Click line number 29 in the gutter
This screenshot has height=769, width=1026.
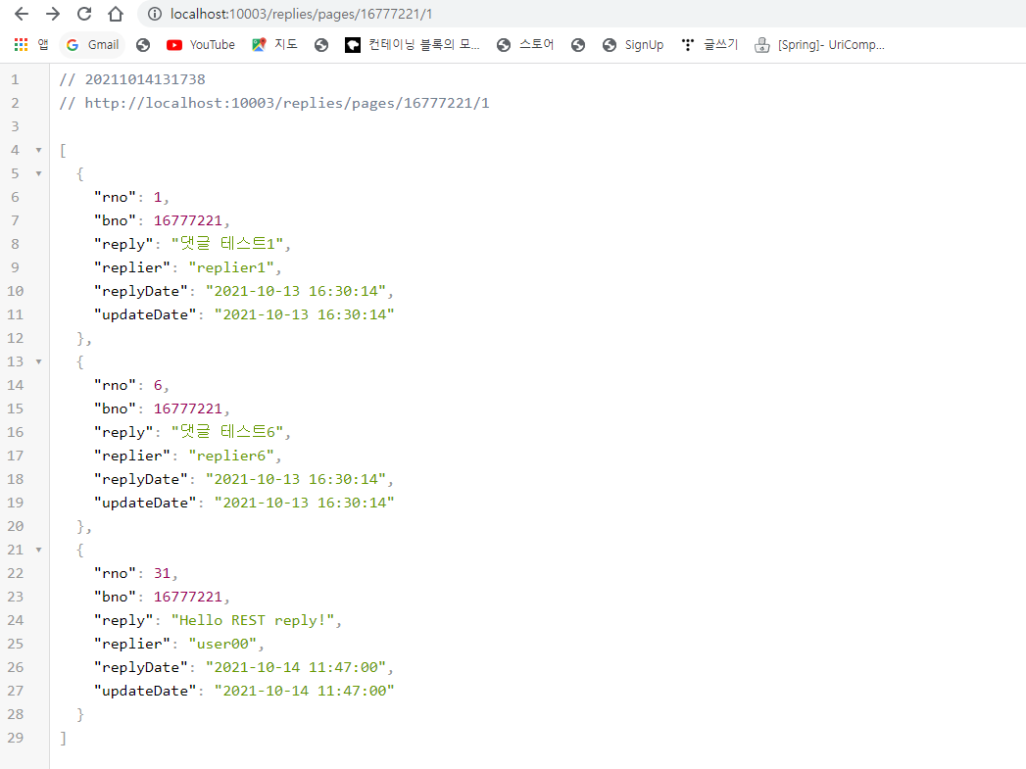15,739
